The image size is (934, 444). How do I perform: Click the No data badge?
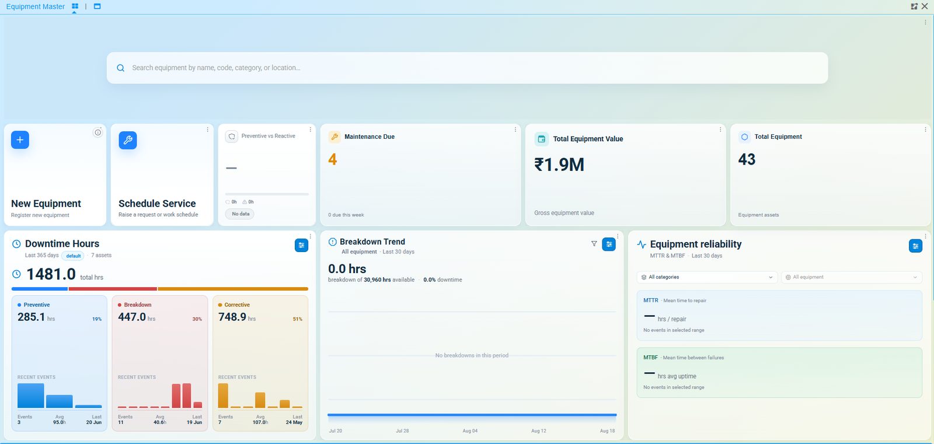[x=241, y=214]
